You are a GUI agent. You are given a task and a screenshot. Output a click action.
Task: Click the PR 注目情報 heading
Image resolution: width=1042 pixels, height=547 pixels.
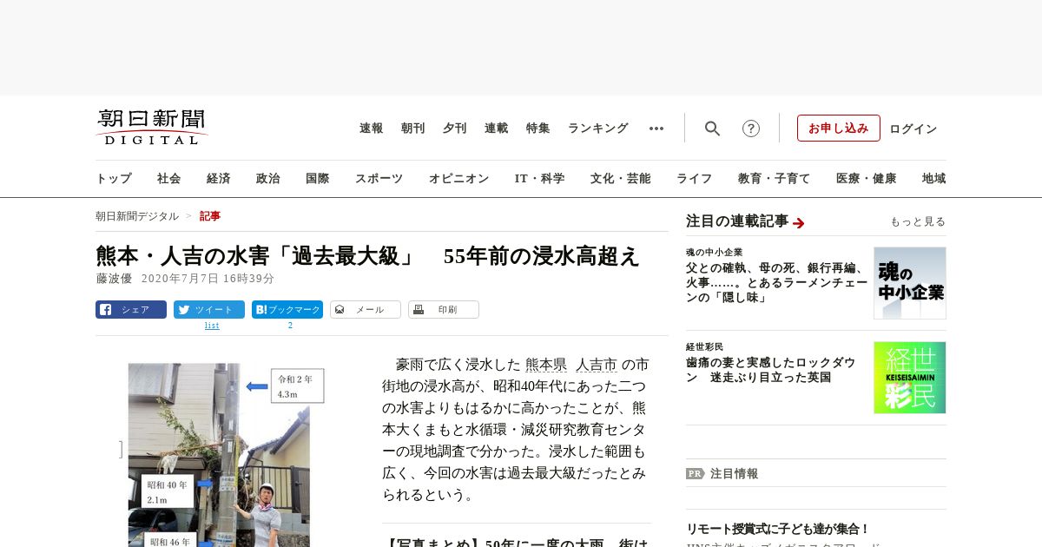point(722,474)
